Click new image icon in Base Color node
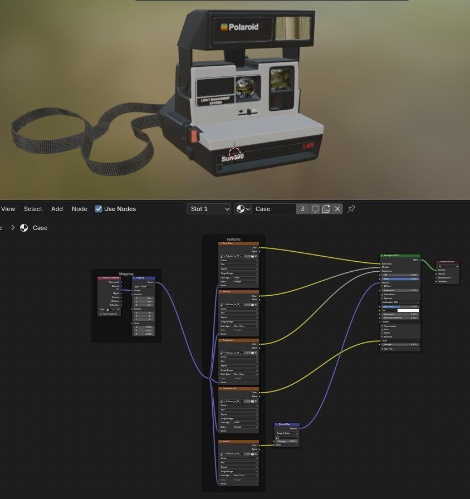 (x=249, y=256)
